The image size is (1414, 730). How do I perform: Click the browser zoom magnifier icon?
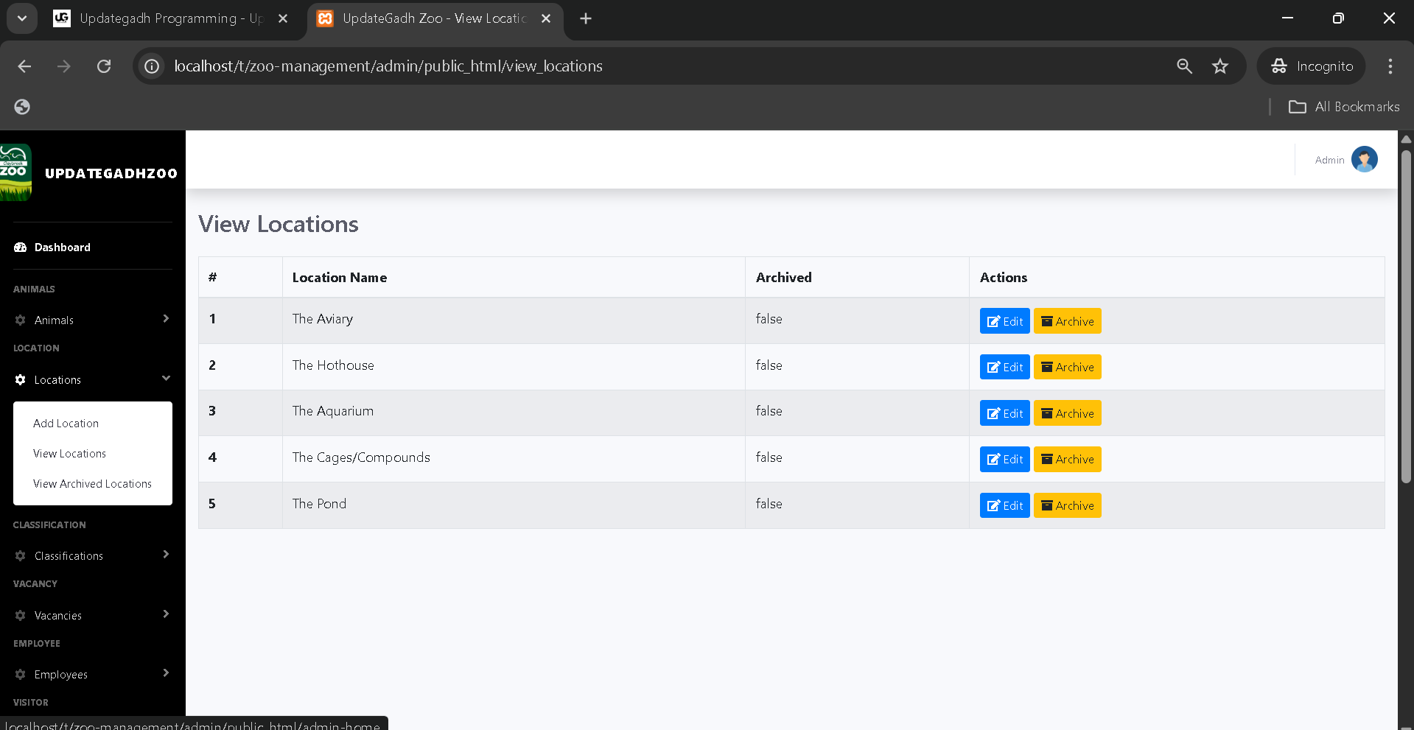click(1184, 66)
